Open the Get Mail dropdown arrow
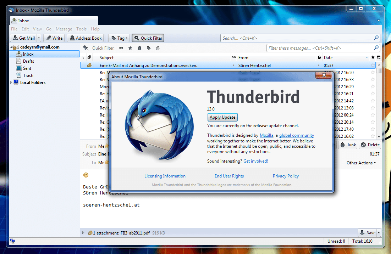This screenshot has height=254, width=391. (x=39, y=38)
